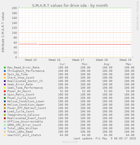Click the UDMA_CRC_Error_Count current value 200.00
Screen dimensions: 140x145
click(63, 125)
